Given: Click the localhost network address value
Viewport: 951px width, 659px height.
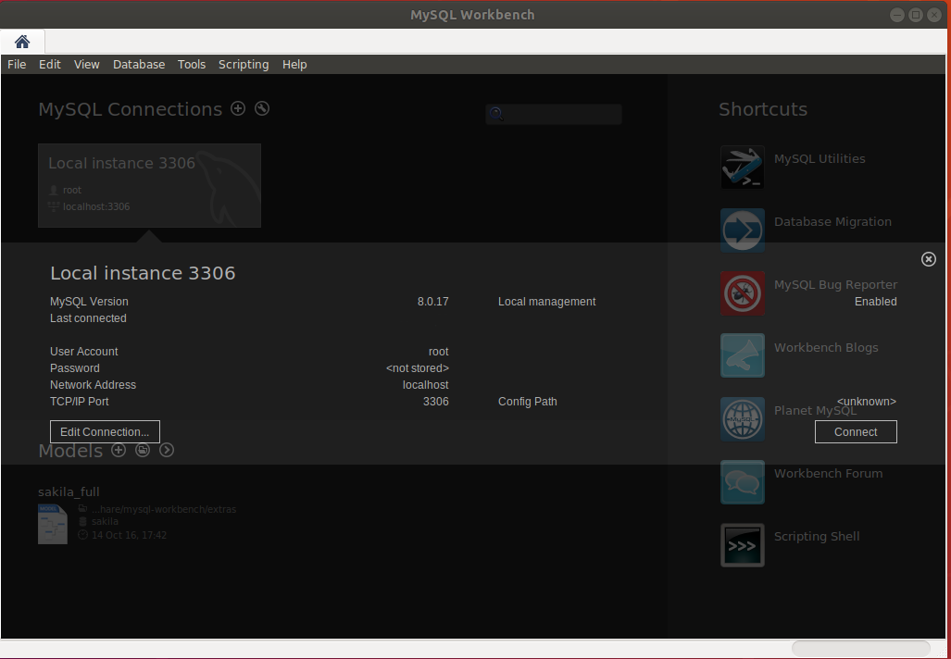Looking at the screenshot, I should [x=426, y=385].
